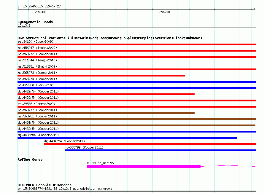This screenshot has width=264, height=193.
Task: Click the dgv4429n54 (Cooper2011) red bar
Action: (106, 94)
